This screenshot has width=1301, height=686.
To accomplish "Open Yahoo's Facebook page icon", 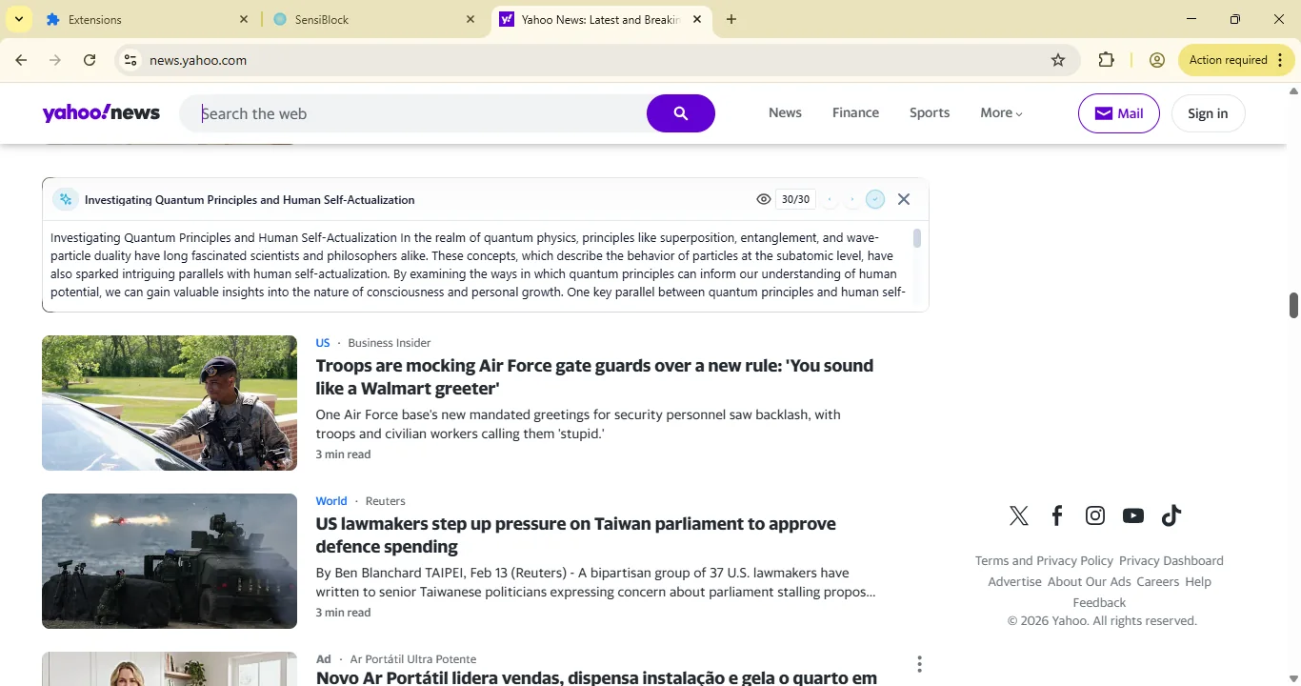I will pos(1056,515).
